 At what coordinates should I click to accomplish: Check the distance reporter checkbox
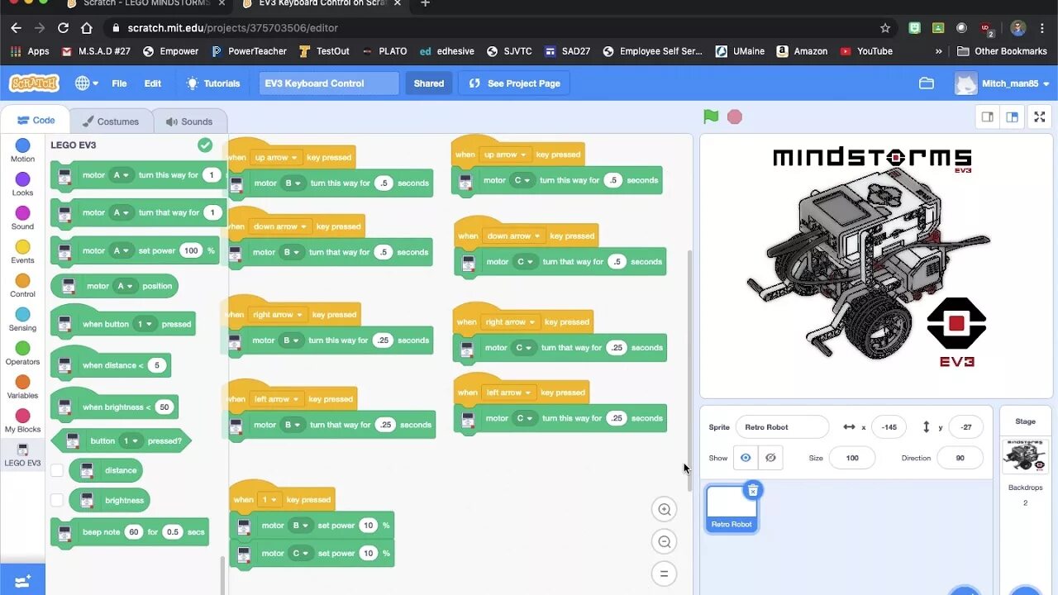(57, 470)
